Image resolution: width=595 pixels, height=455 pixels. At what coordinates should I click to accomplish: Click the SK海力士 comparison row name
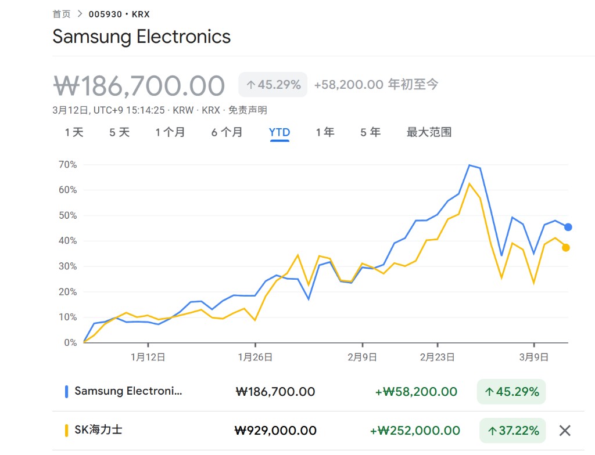point(98,430)
